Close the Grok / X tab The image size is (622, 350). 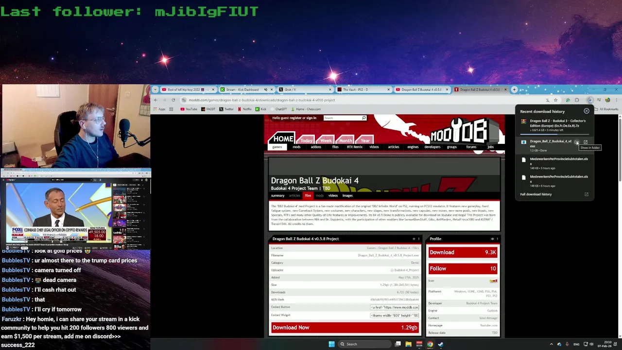[x=330, y=89]
